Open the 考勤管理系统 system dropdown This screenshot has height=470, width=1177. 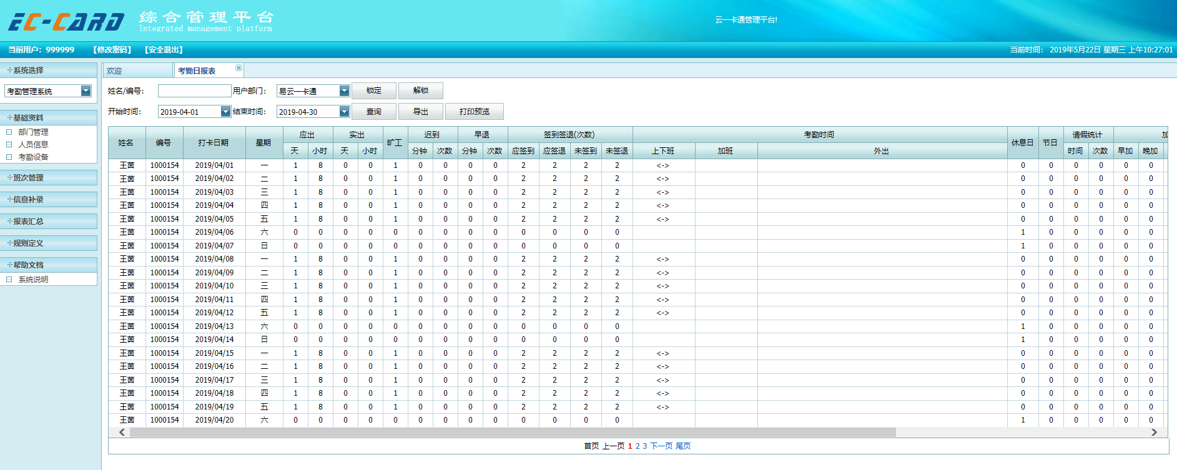tap(86, 91)
